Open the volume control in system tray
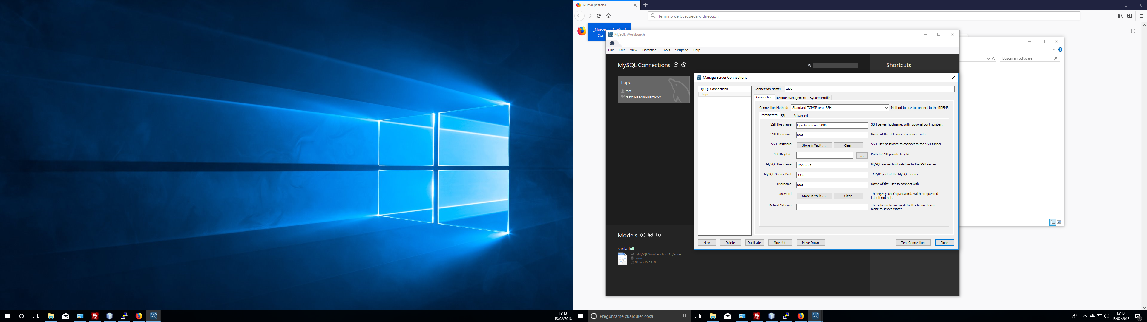Image resolution: width=1147 pixels, height=322 pixels. [x=1106, y=316]
